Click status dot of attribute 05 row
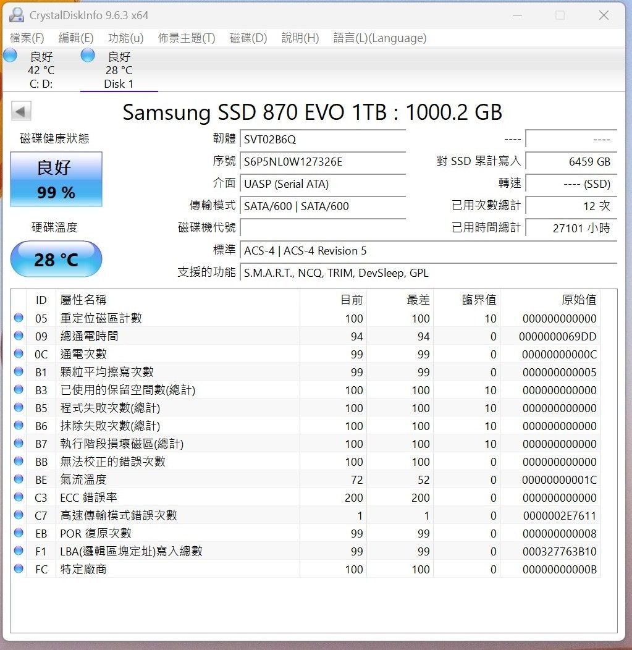This screenshot has height=650, width=632. coord(19,318)
